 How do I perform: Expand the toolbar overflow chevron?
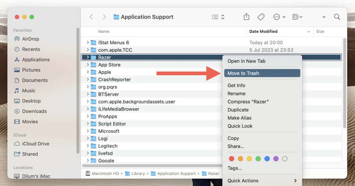point(324,17)
